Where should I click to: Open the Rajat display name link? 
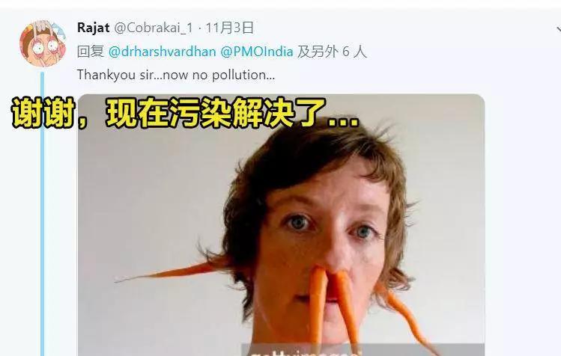(93, 28)
